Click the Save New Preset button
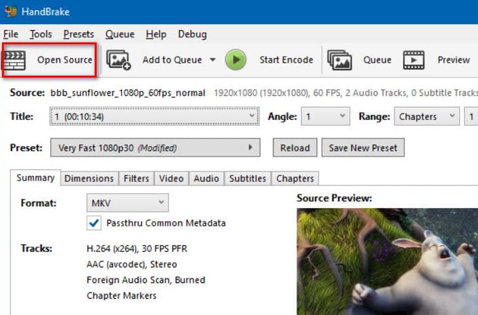 [363, 147]
